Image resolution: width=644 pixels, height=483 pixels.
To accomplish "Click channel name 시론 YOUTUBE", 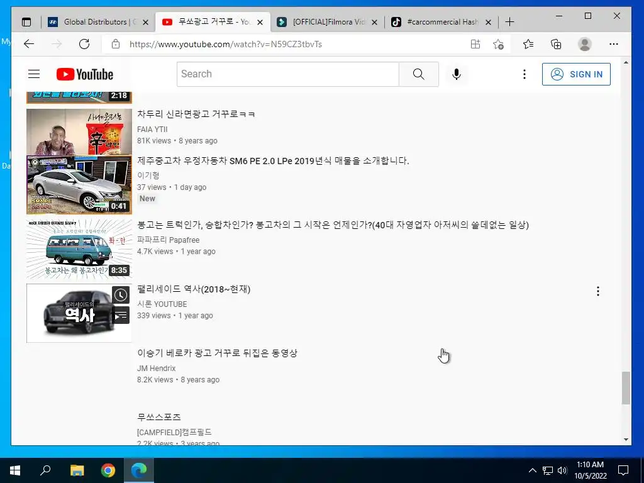I will [x=162, y=304].
